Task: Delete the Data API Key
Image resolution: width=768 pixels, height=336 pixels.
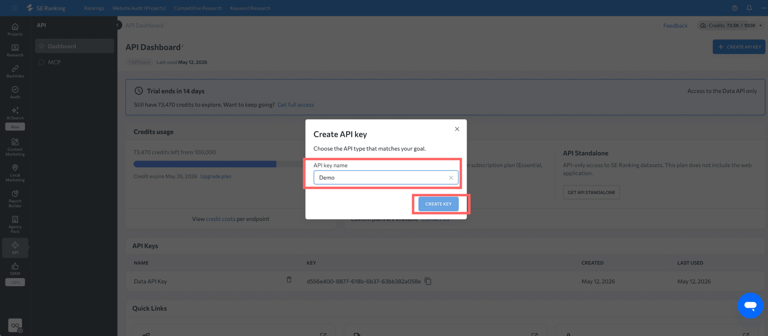Action: [289, 280]
